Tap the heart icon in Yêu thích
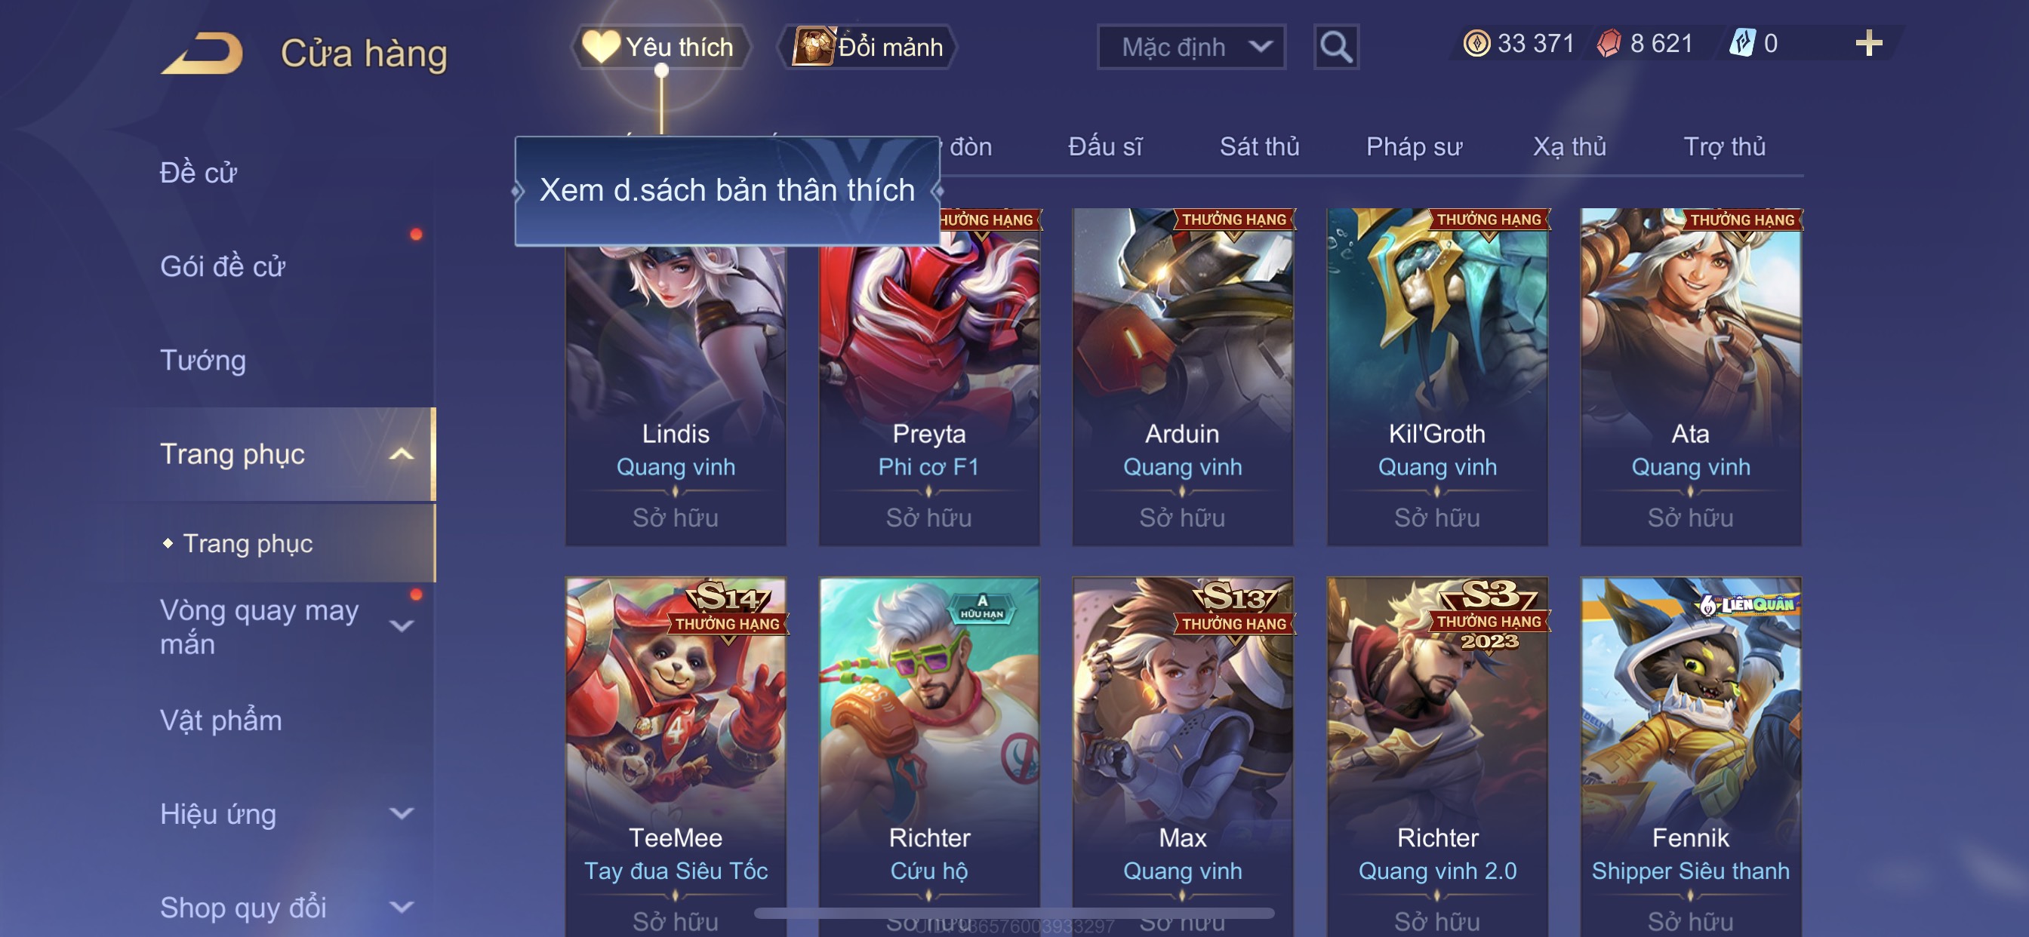 tap(600, 47)
